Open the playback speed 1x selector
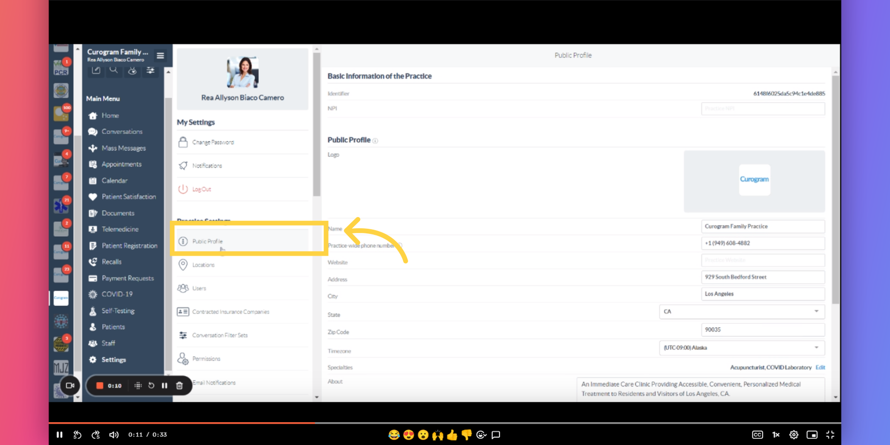Viewport: 890px width, 445px height. pyautogui.click(x=775, y=435)
